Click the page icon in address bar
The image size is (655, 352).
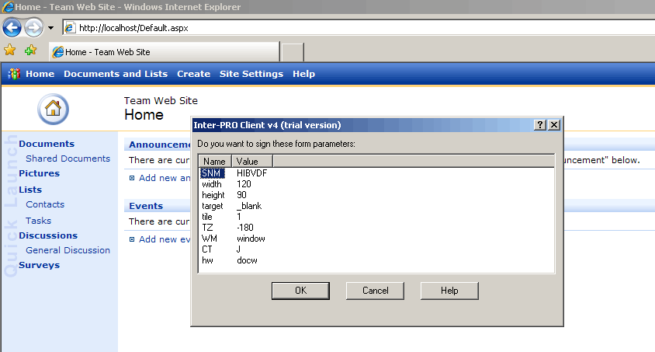pyautogui.click(x=70, y=28)
